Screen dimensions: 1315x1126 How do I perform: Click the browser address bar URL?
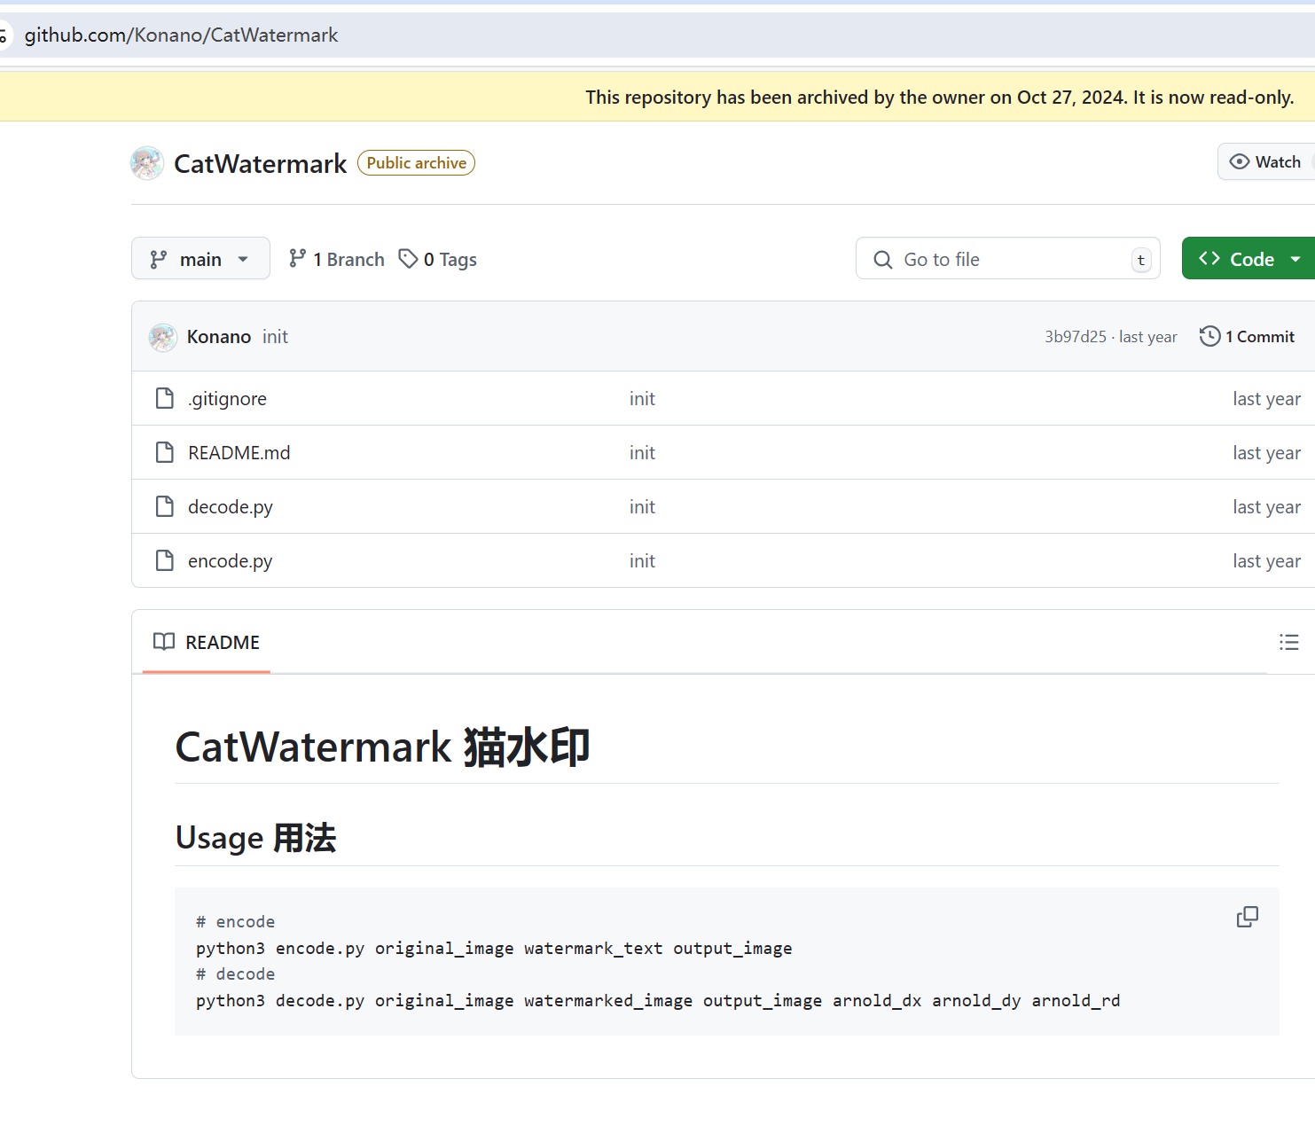(x=182, y=35)
